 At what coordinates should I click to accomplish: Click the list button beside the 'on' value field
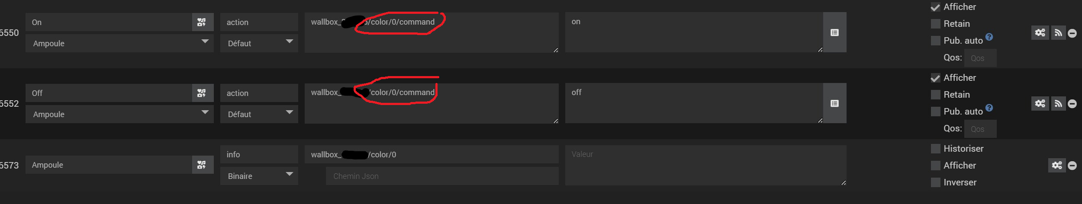834,33
